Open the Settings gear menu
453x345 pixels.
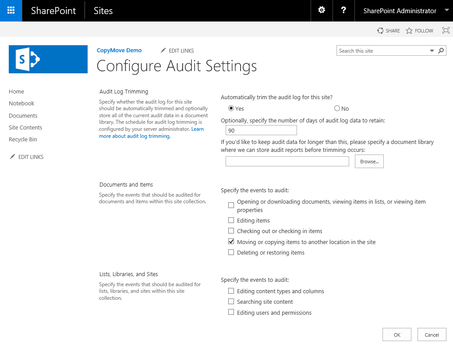tap(321, 11)
